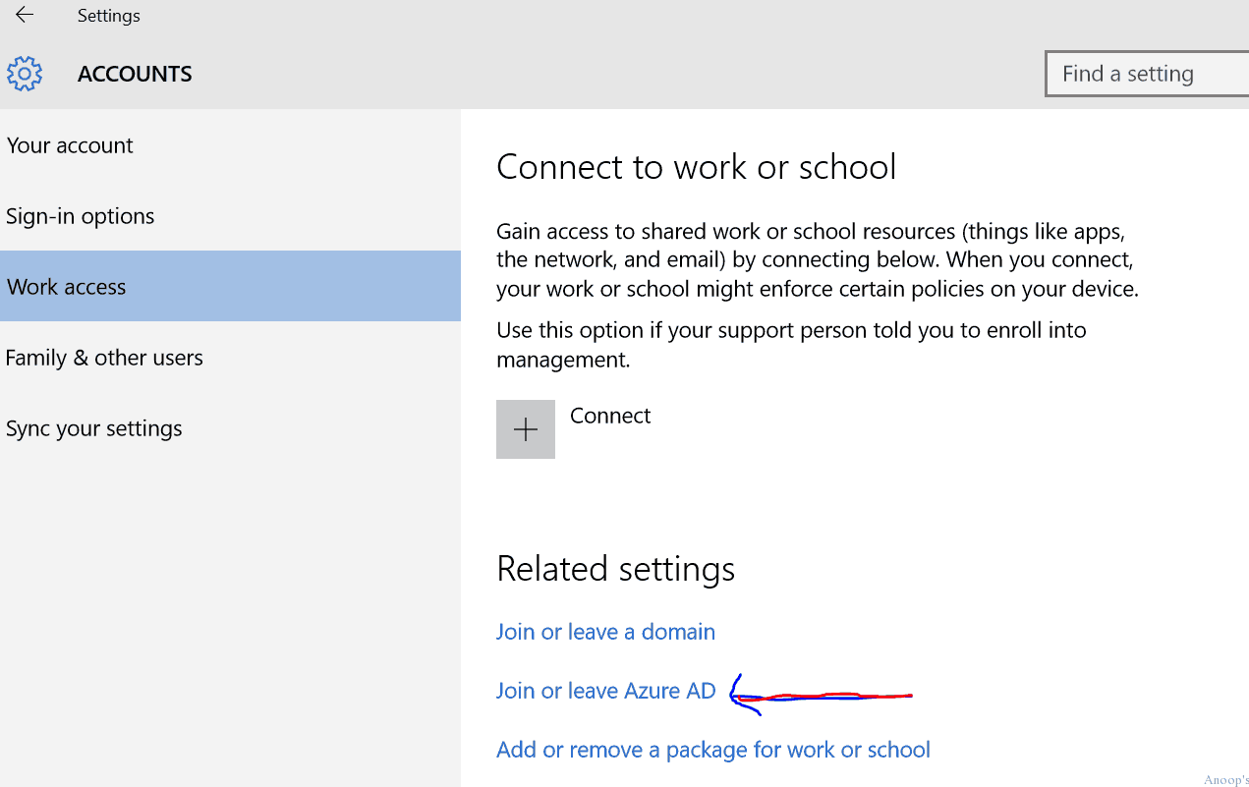This screenshot has height=787, width=1249.
Task: Click the Connect label next to plus
Action: [610, 416]
